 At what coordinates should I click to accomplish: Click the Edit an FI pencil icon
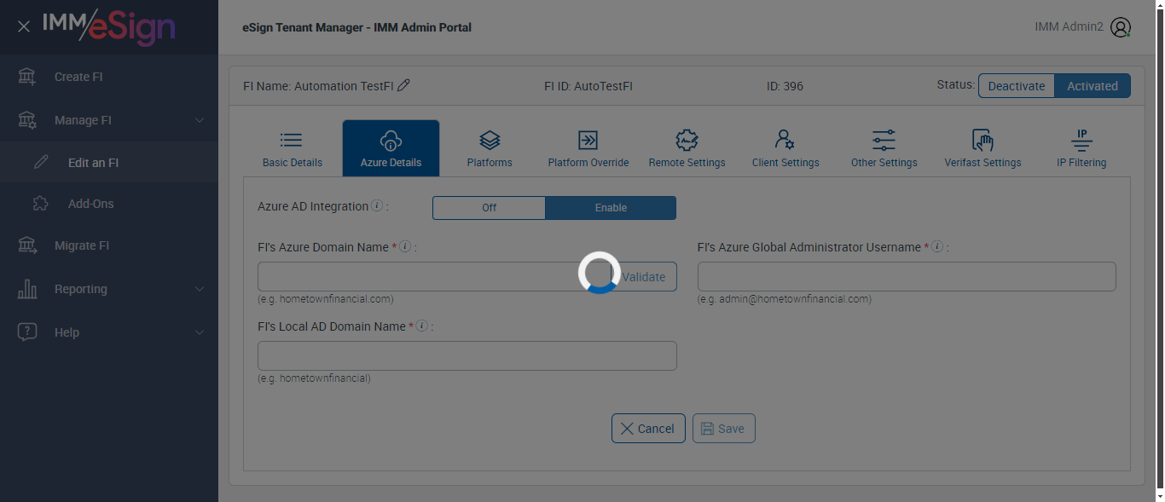point(41,162)
